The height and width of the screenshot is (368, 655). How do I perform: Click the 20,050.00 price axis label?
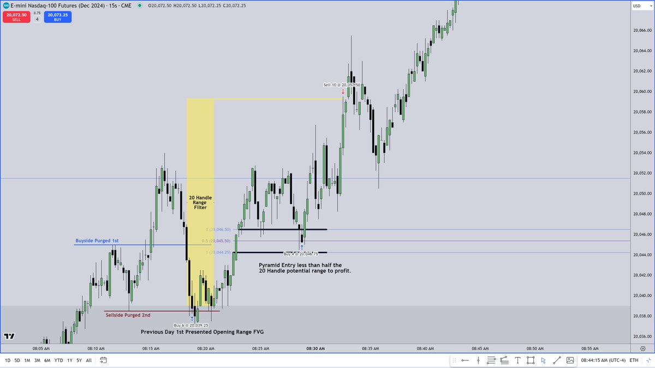point(643,193)
